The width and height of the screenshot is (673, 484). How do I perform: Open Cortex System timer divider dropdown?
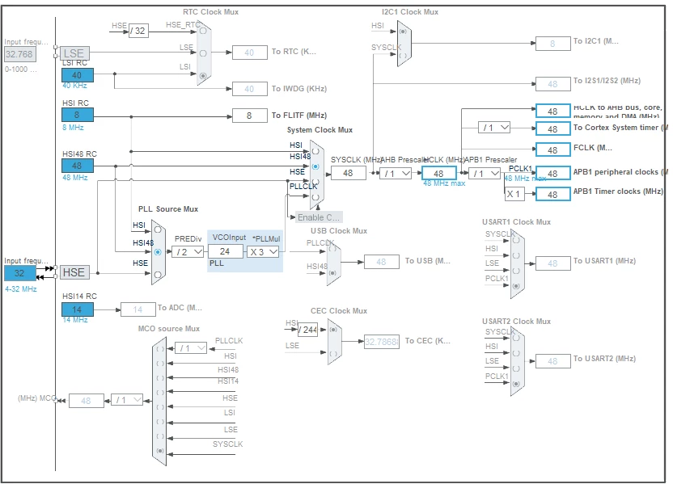[494, 128]
